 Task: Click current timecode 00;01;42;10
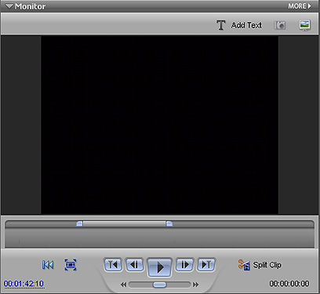[24, 284]
